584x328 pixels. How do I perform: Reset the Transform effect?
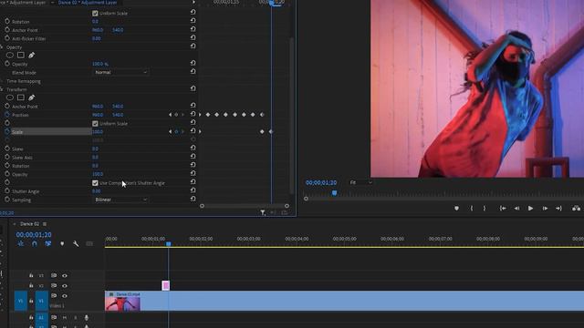193,88
